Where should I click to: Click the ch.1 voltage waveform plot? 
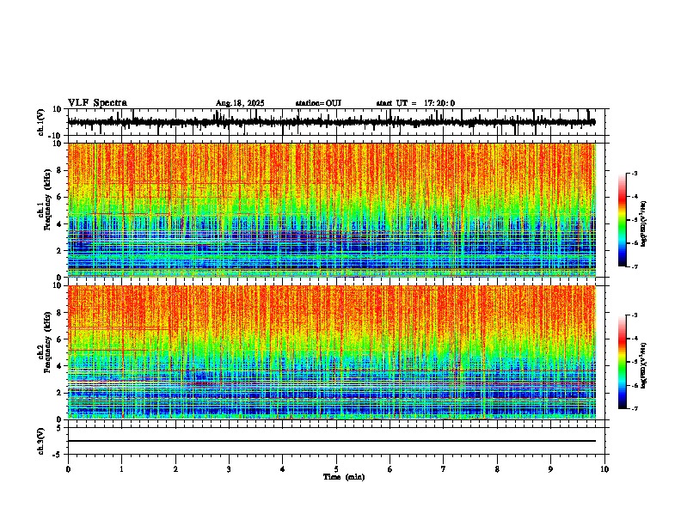(x=336, y=122)
